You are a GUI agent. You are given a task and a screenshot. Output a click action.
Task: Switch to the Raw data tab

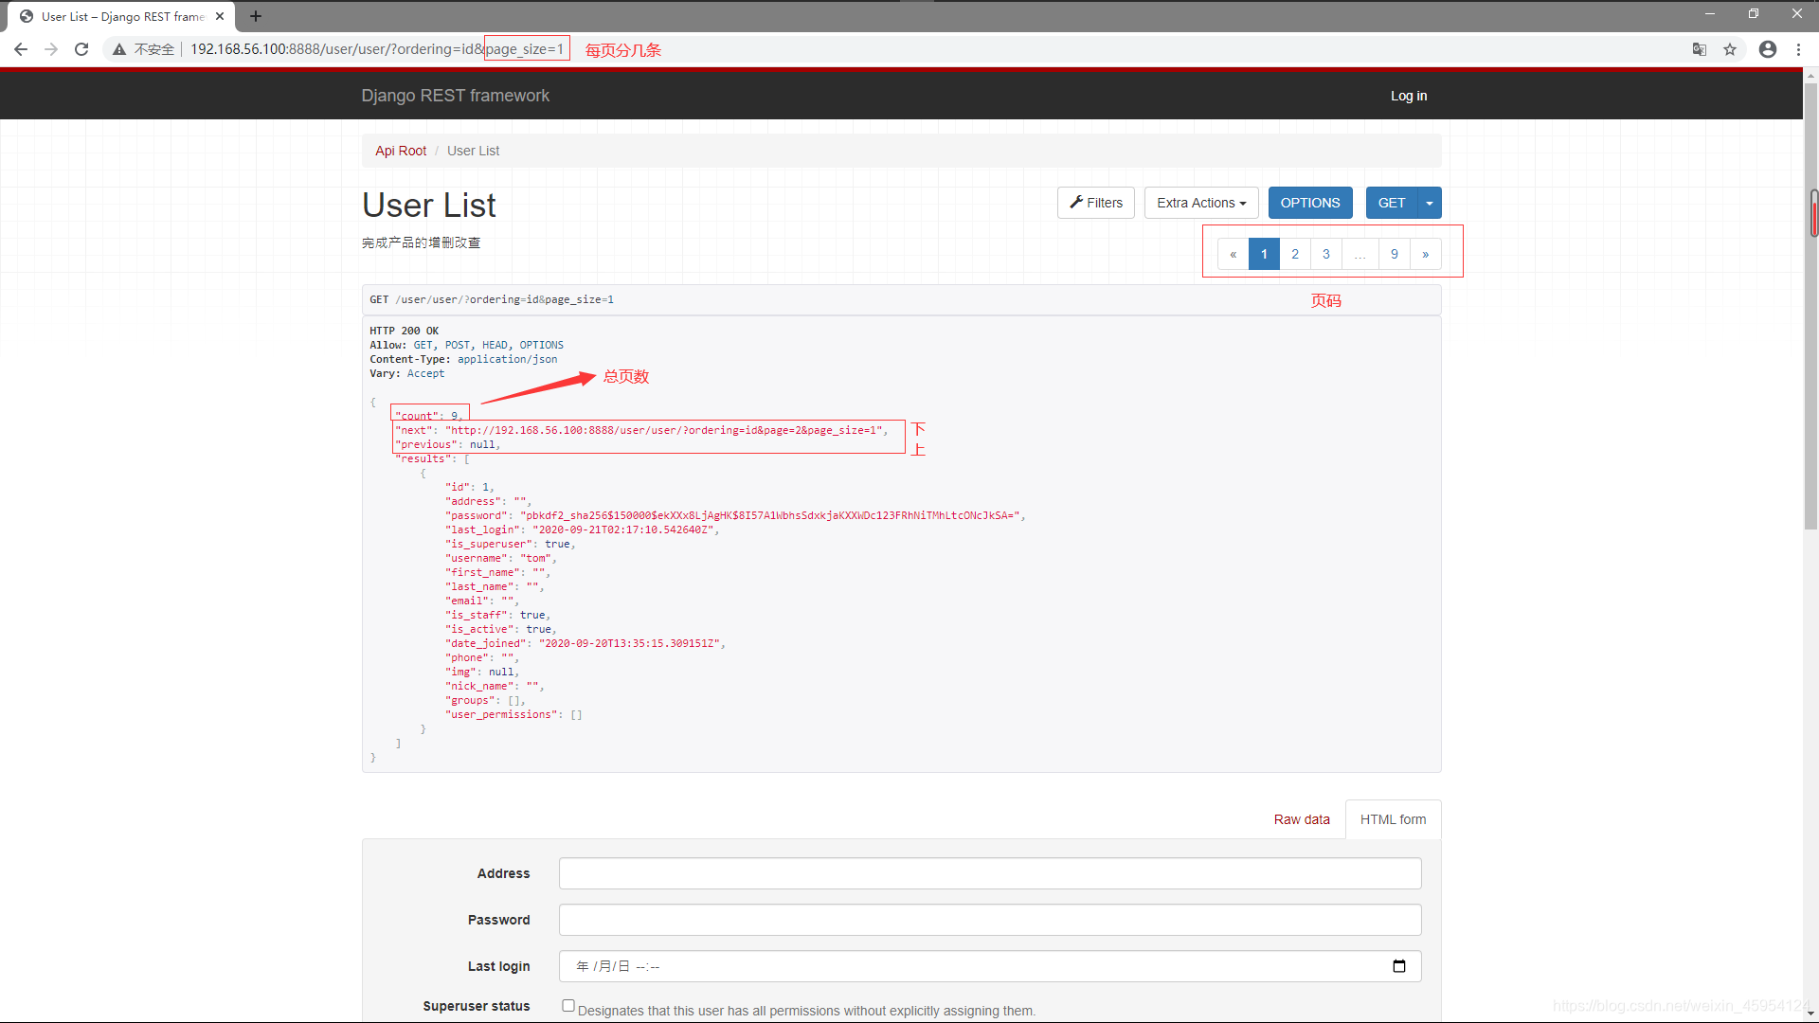tap(1302, 819)
